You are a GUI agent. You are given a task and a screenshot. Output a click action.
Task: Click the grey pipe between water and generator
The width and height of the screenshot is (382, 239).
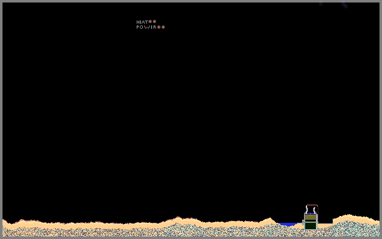300,223
